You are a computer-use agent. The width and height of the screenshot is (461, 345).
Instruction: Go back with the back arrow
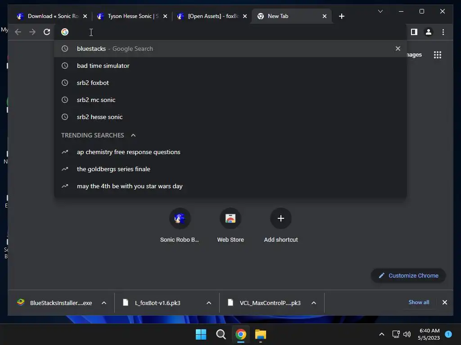click(x=18, y=32)
